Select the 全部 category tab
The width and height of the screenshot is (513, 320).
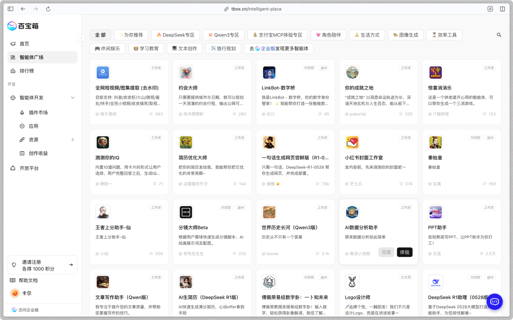(100, 35)
